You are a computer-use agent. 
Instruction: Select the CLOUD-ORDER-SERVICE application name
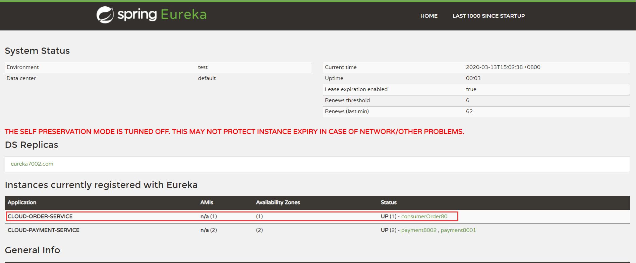[40, 216]
